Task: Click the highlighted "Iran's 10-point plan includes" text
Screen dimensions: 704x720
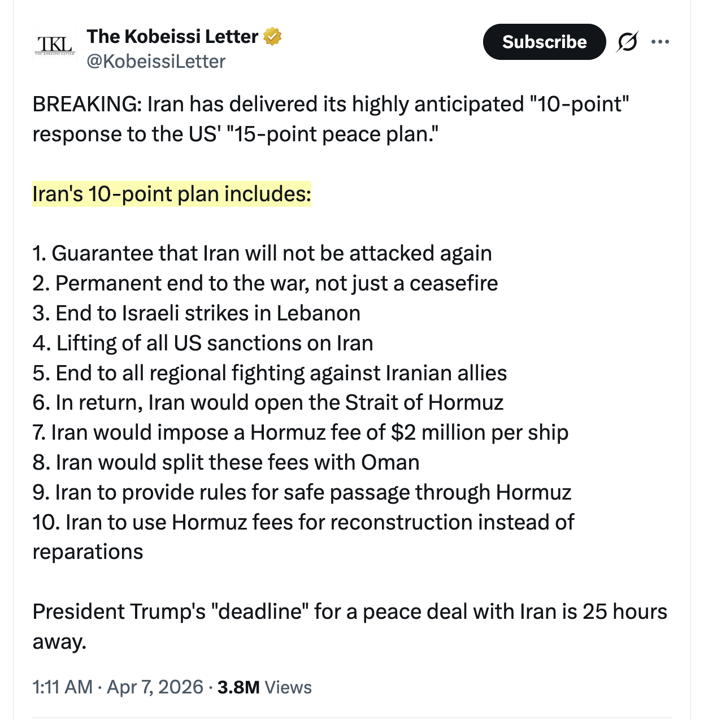Action: (172, 194)
